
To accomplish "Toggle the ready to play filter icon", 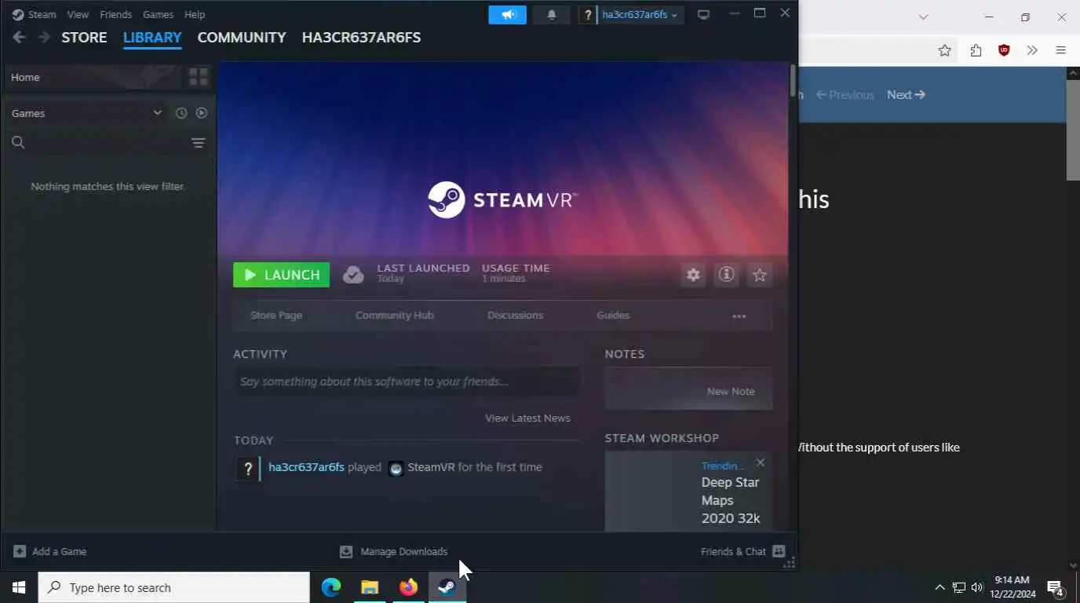I will pos(202,113).
